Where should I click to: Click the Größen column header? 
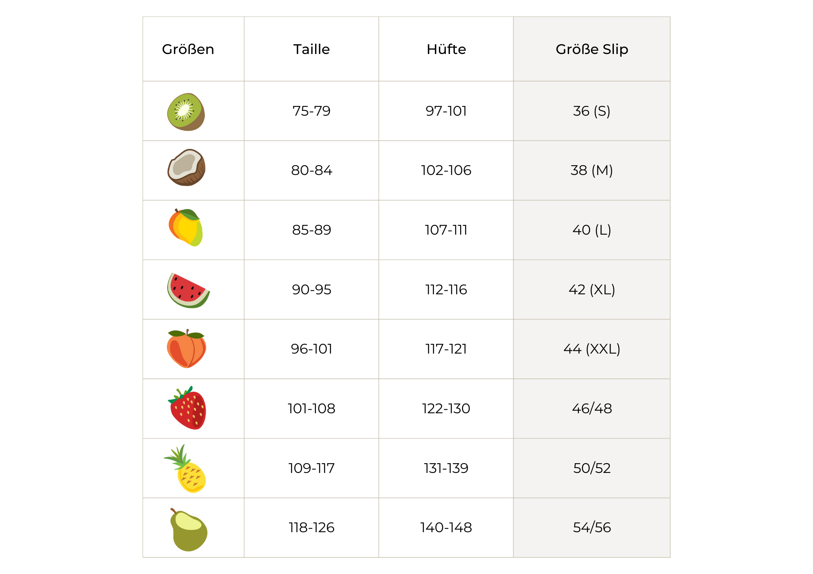coord(188,49)
